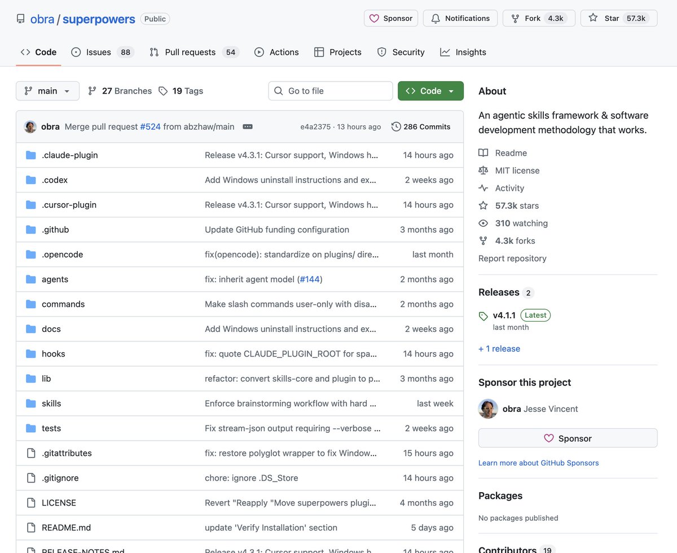
Task: Open the lib folder
Action: pyautogui.click(x=46, y=379)
